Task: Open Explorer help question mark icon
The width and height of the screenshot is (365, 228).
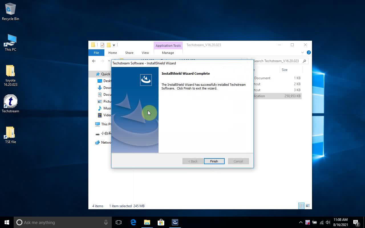Action: [x=309, y=53]
